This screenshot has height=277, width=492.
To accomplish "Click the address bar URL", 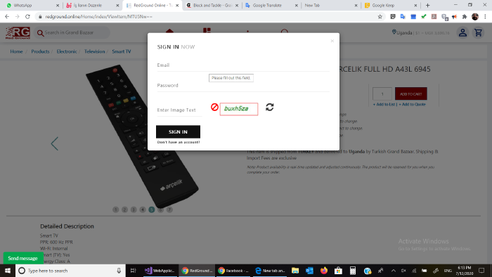I will tap(99, 17).
